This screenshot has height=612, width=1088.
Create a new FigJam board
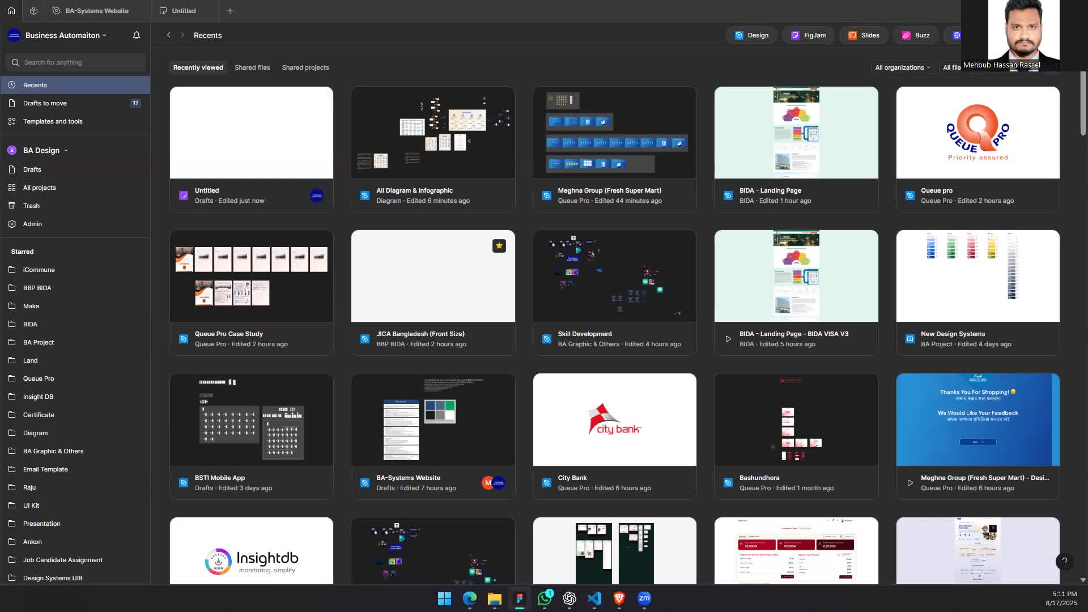pos(808,35)
